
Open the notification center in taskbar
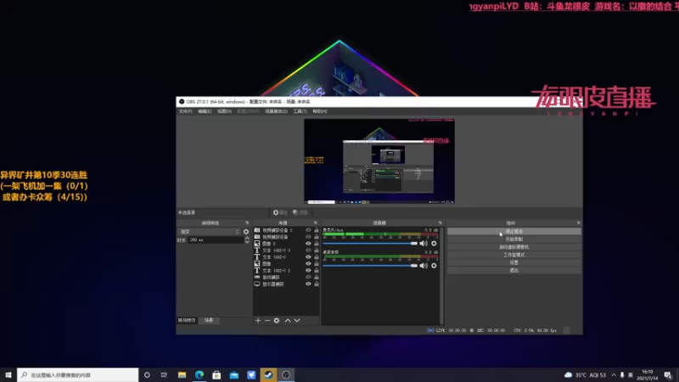click(668, 374)
